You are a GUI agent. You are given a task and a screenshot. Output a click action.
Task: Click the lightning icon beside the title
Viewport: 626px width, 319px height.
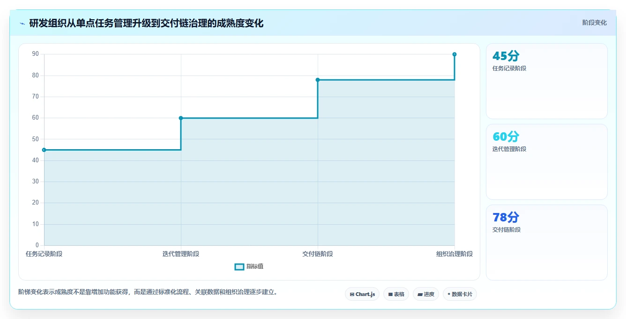[22, 23]
